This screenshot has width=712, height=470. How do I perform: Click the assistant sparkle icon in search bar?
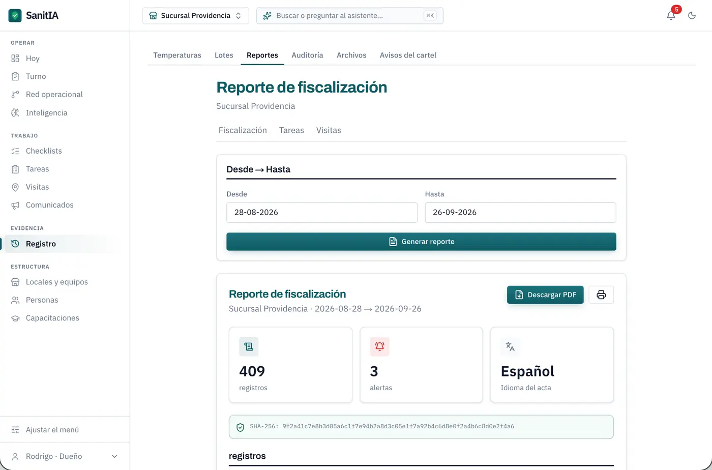(x=267, y=16)
